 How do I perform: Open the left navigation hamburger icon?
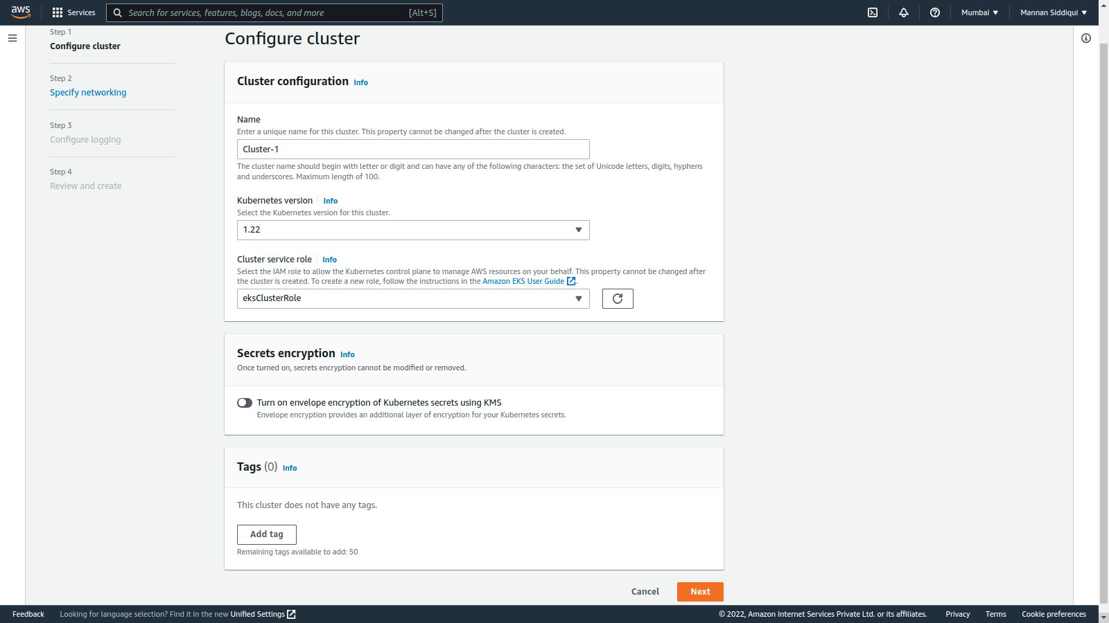(12, 38)
